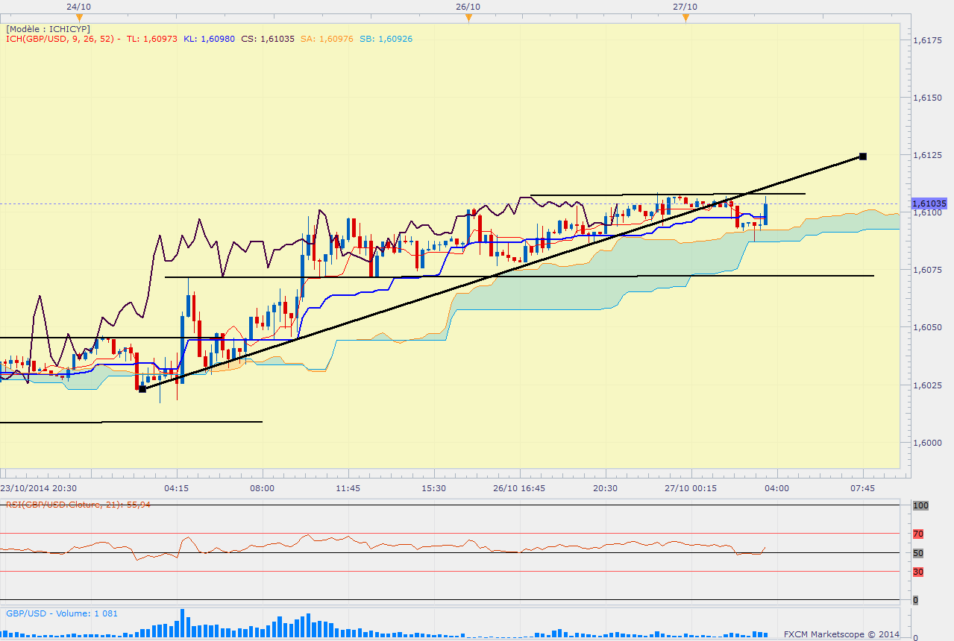Click the 27/10 orange date marker
Screen dimensions: 954x641
click(x=685, y=17)
